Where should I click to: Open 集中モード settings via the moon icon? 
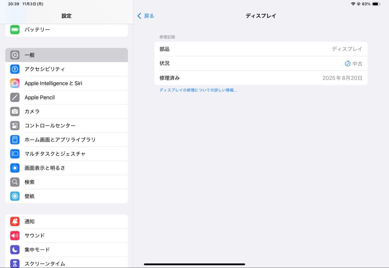(15, 249)
